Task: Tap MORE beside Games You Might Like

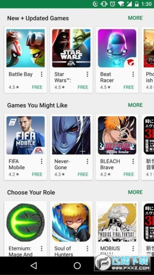Action: click(x=135, y=105)
